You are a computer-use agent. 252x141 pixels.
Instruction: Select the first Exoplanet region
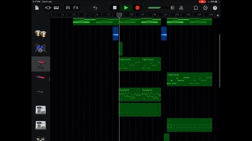coord(130,94)
